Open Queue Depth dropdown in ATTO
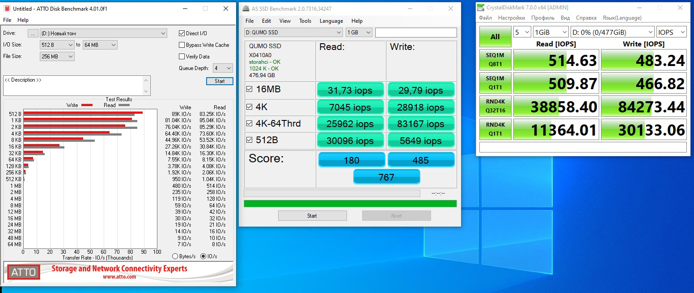694x293 pixels. [x=223, y=68]
